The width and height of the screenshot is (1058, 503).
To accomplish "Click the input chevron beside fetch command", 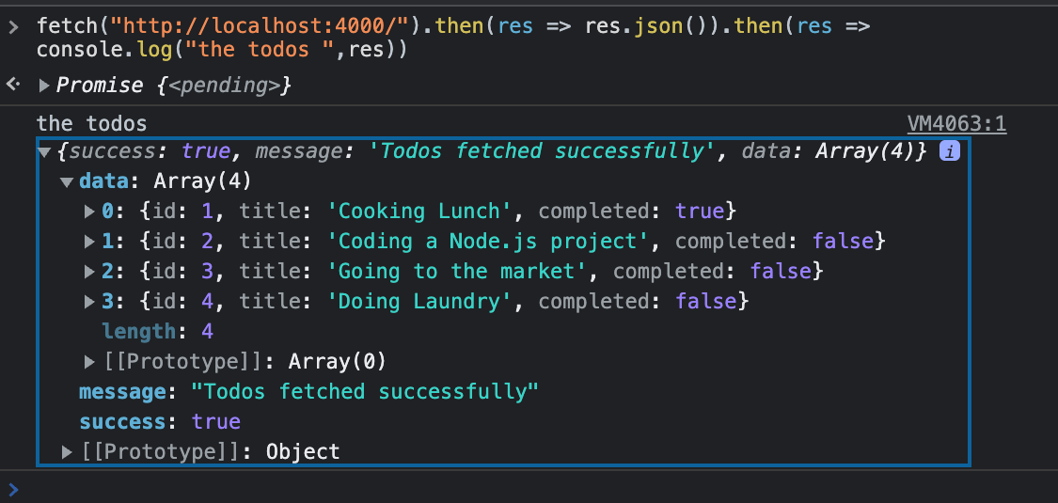I will (13, 27).
